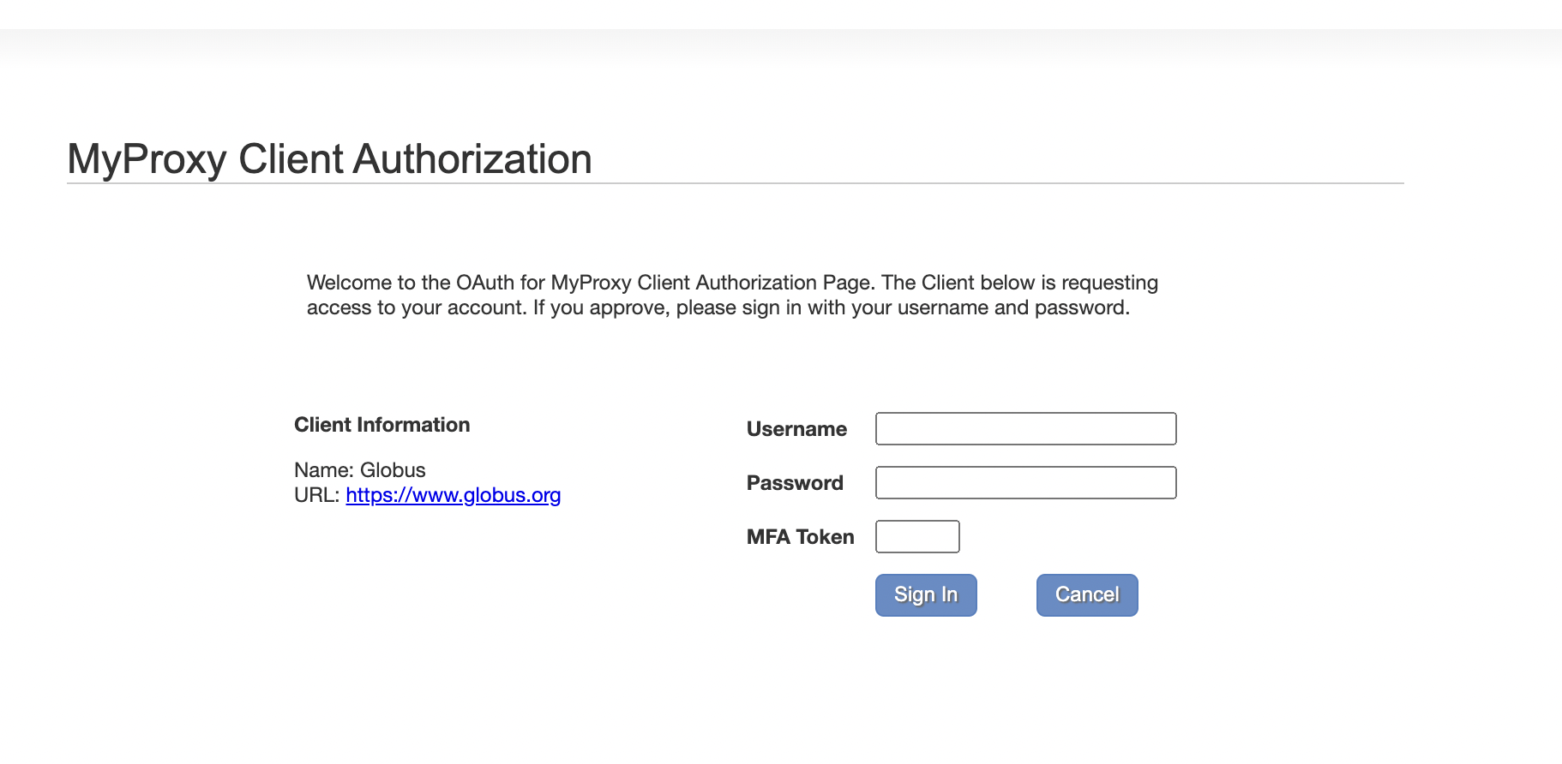Click into the Password text box
Image resolution: width=1562 pixels, height=764 pixels.
(1025, 482)
